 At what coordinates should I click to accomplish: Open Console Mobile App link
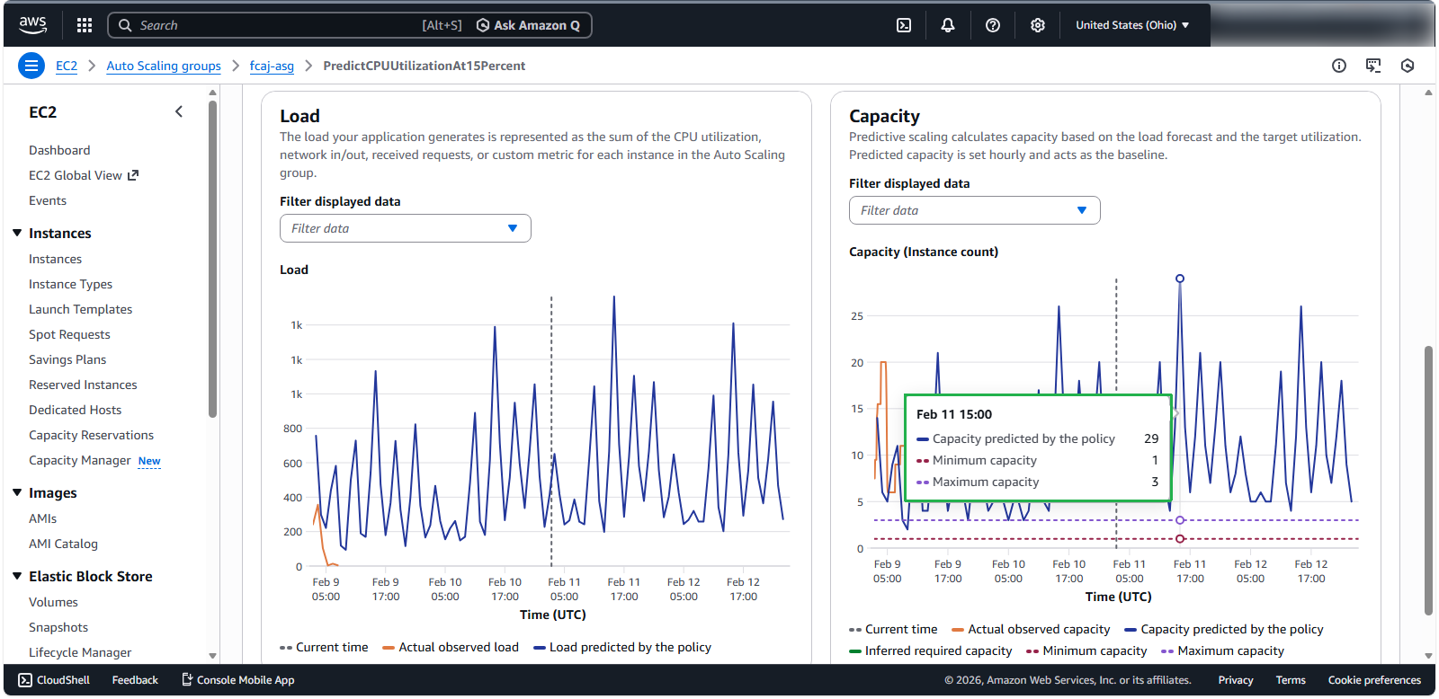[238, 680]
